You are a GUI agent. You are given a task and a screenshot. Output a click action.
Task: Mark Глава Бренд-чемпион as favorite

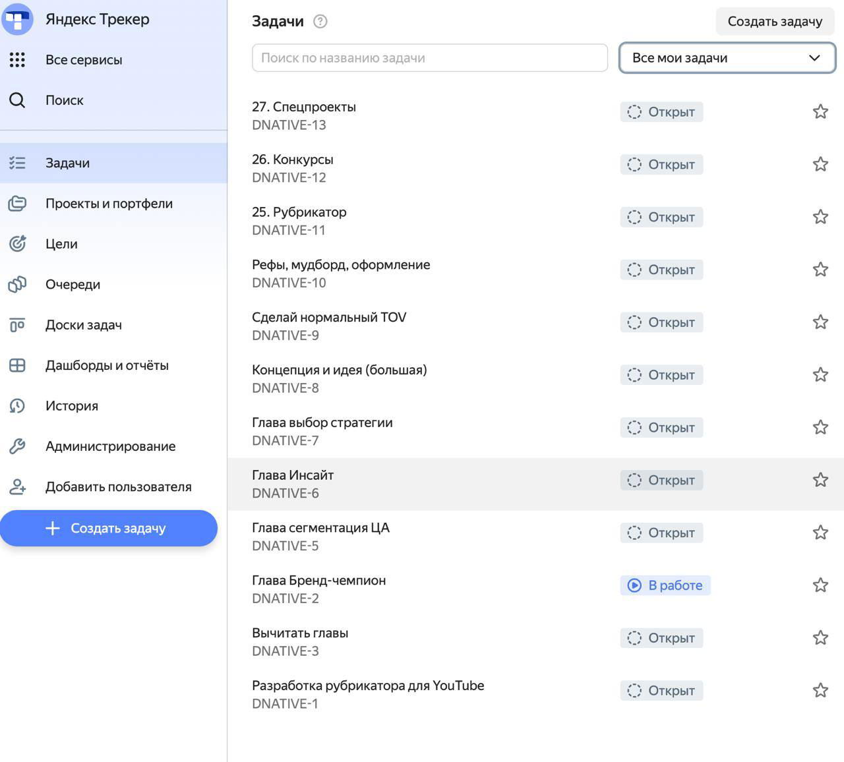coord(820,585)
